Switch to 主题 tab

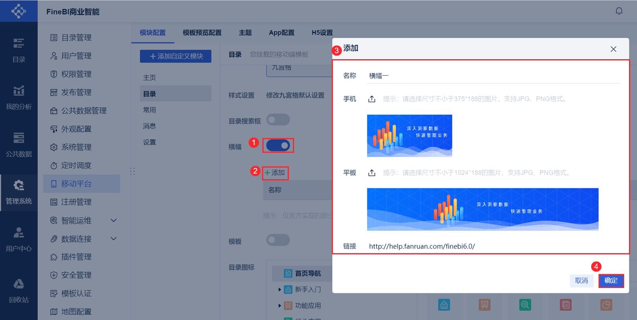coord(245,33)
